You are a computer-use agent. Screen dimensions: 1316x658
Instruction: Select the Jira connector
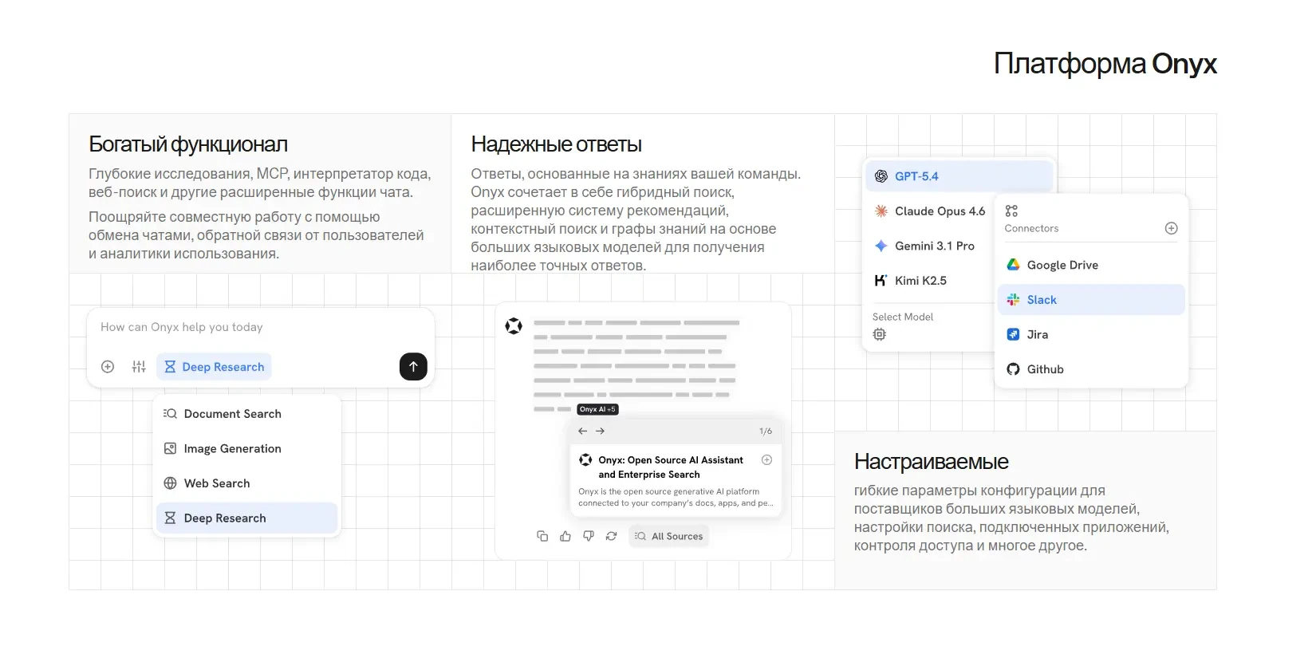[1091, 334]
